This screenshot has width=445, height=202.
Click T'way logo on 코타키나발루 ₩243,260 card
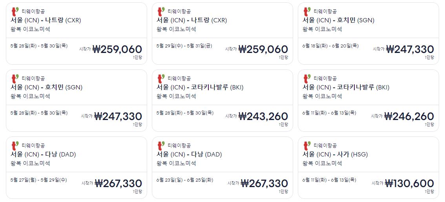click(x=161, y=79)
